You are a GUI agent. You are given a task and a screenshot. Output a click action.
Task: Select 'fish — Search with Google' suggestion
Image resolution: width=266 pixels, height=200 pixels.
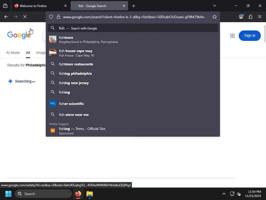133,28
